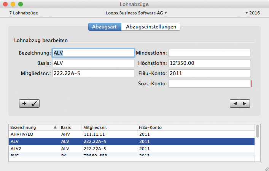Select the AHV/IV/EO row
Image resolution: width=269 pixels, height=171 pixels.
coord(132,134)
